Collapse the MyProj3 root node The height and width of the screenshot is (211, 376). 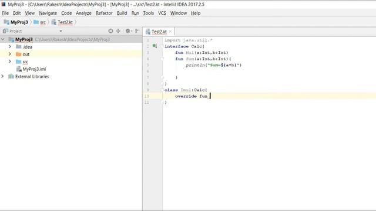[x=3, y=39]
